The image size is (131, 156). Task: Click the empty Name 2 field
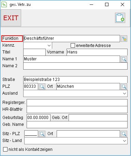tap(75, 66)
